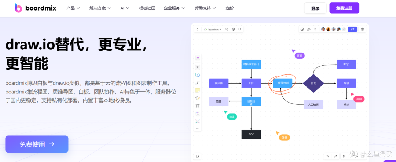Screen dimensions: 396x162
Task: Open the AI dropdown in the navbar
Action: coord(125,8)
